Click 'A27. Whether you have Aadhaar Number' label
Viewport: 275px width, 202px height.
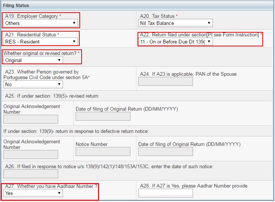tap(51, 186)
